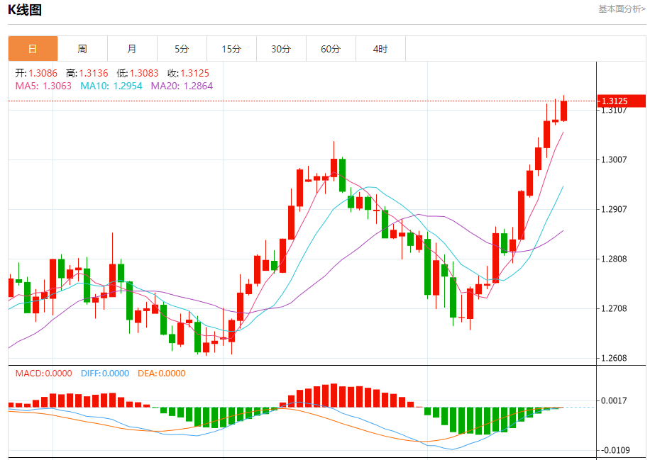This screenshot has width=650, height=460.
Task: Click the MACD:0.0000 indicator label
Action: pyautogui.click(x=43, y=374)
